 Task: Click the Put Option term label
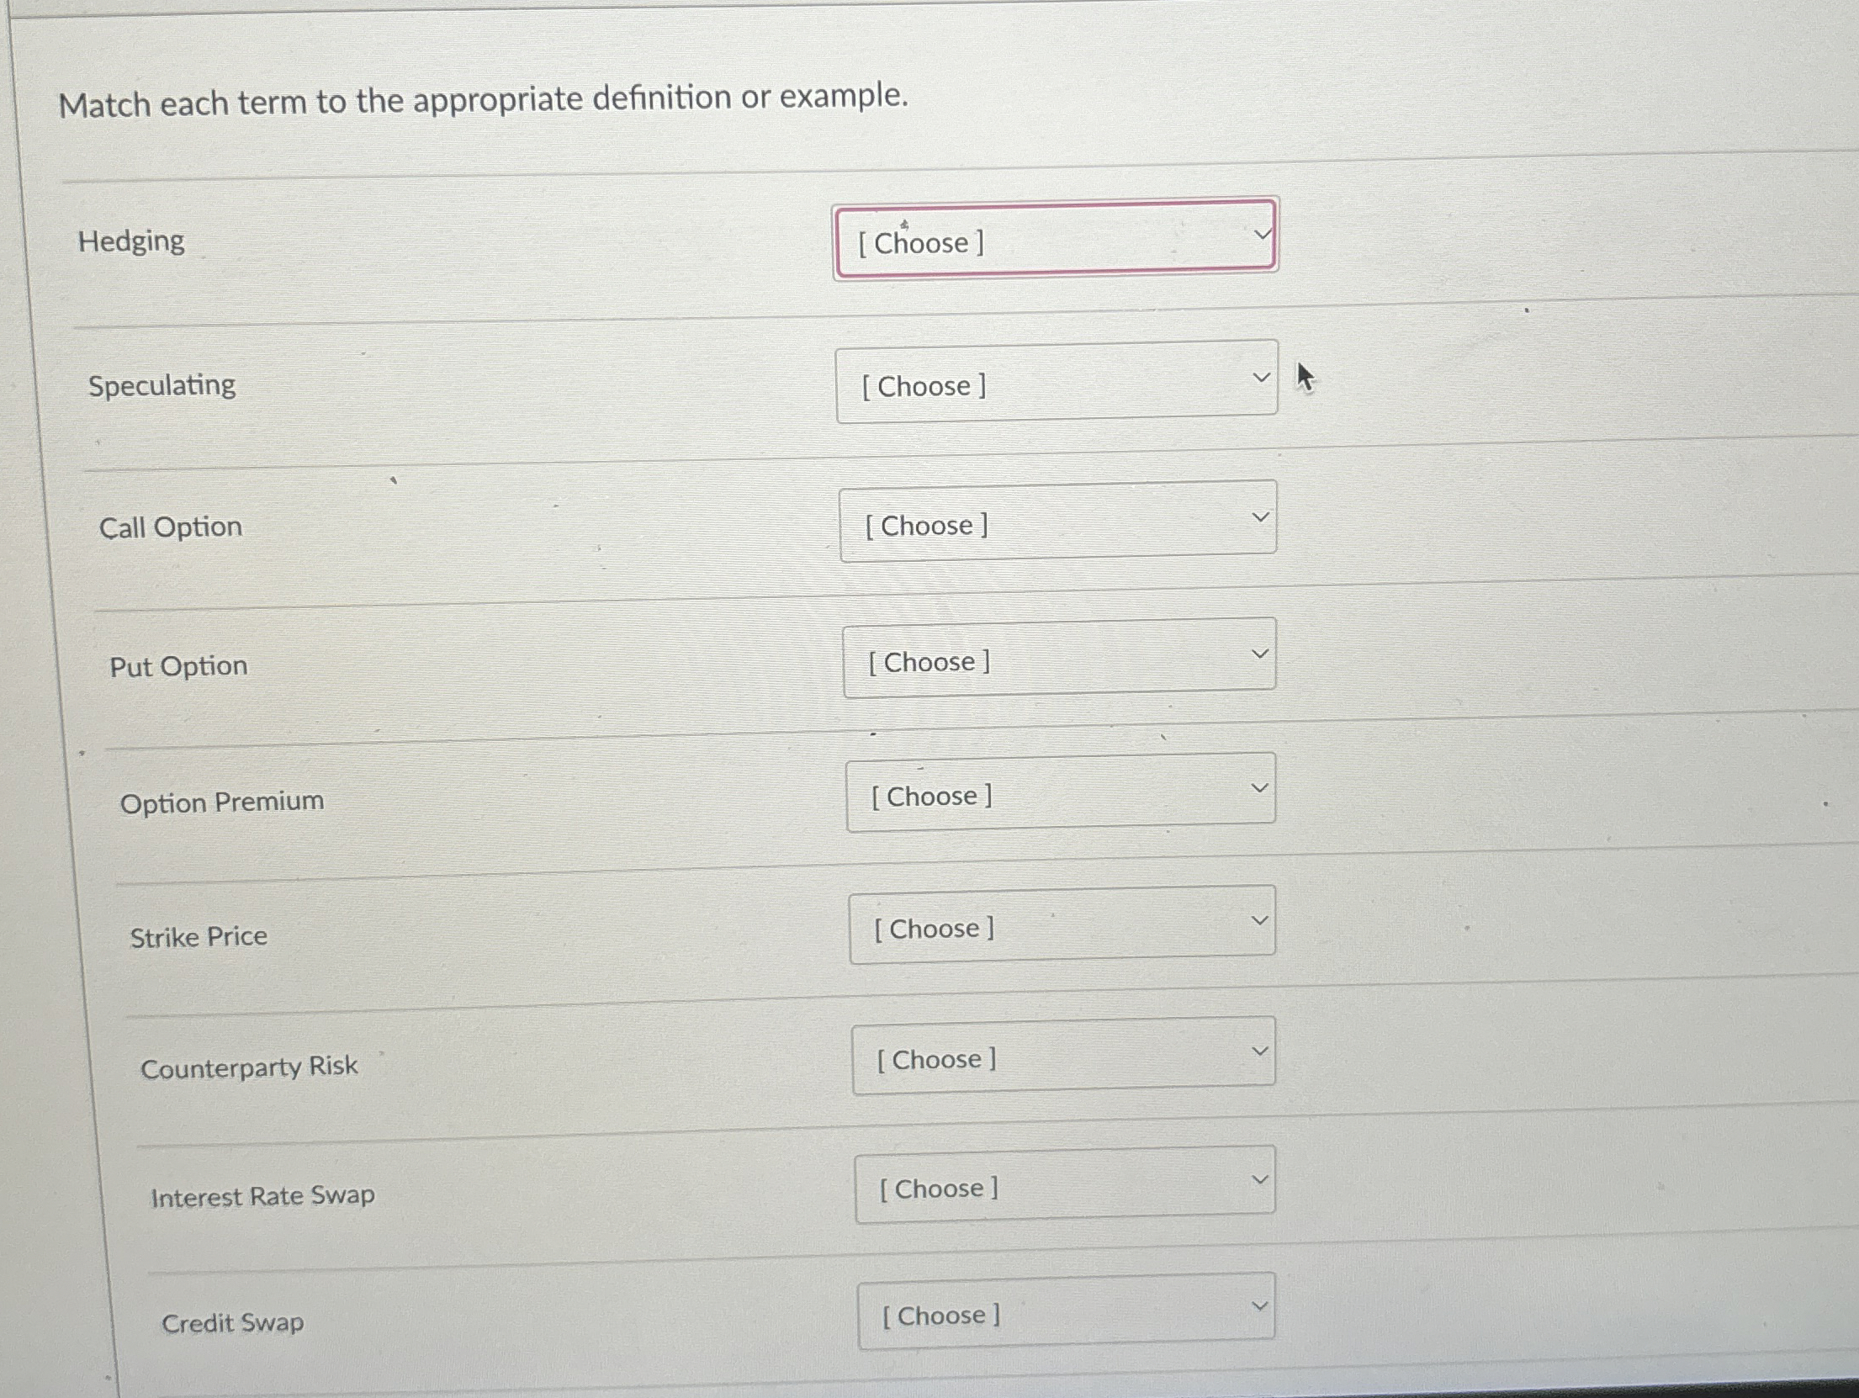click(179, 665)
